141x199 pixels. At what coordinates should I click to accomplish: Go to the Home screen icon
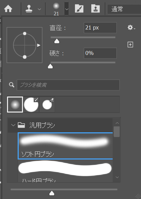(x=8, y=9)
